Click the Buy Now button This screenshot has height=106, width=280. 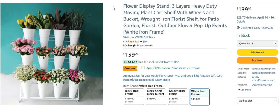257,60
